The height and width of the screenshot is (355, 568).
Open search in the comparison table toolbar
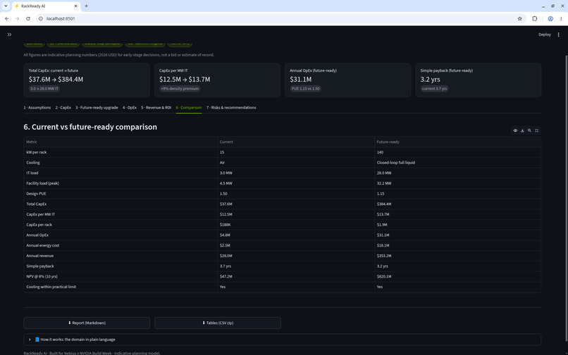pyautogui.click(x=530, y=130)
